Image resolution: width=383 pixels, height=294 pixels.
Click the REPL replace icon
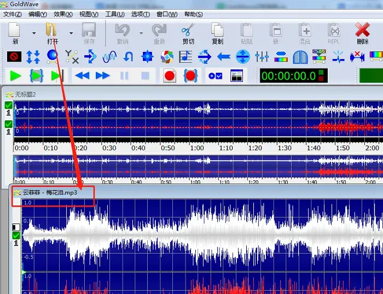click(x=334, y=30)
